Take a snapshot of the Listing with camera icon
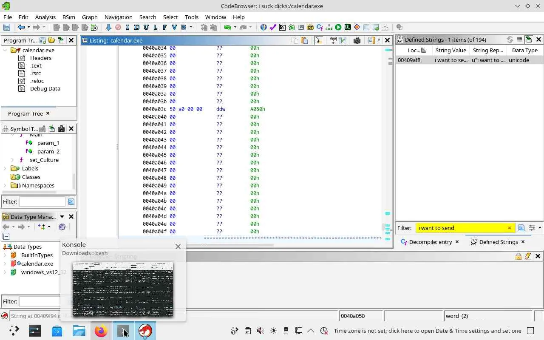The width and height of the screenshot is (544, 340). 357,40
